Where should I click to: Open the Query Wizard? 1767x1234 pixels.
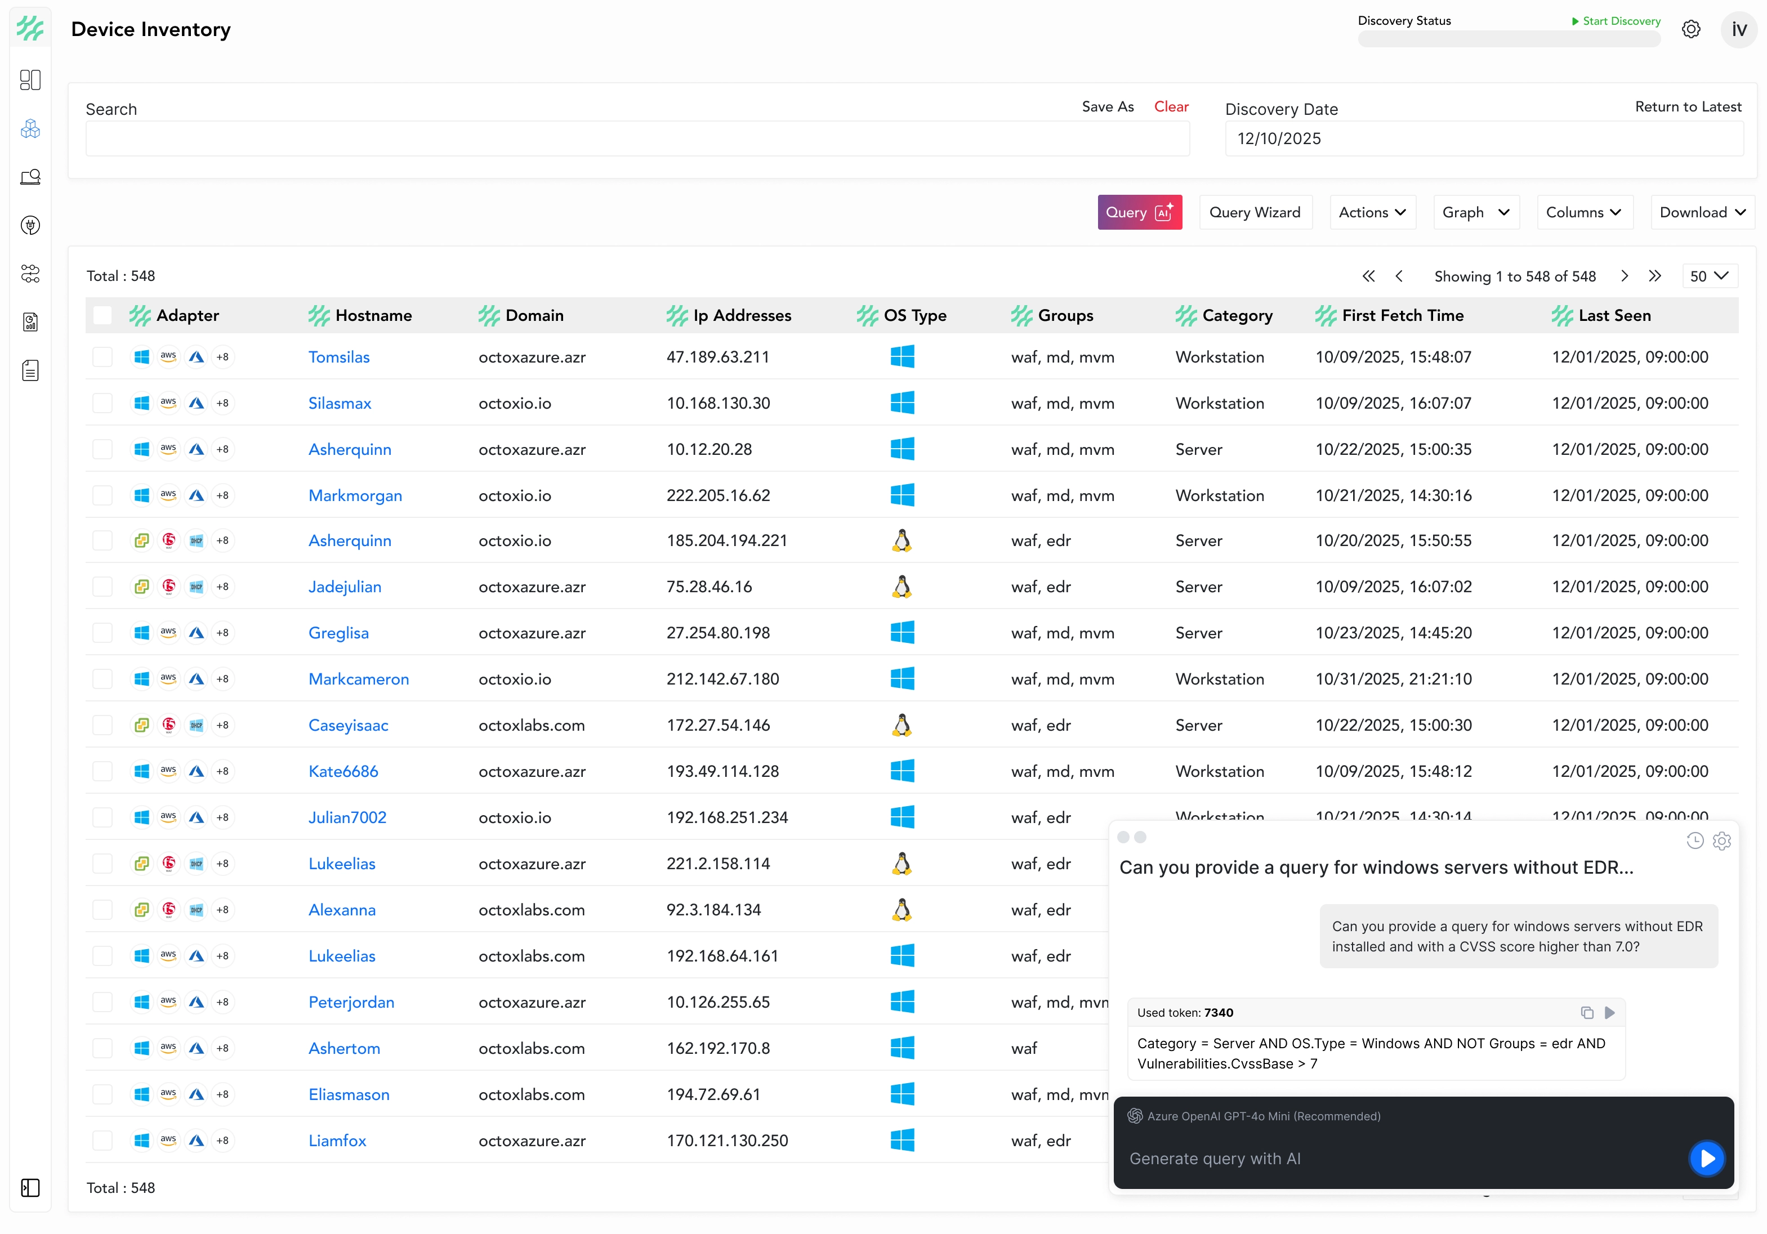[x=1255, y=212]
